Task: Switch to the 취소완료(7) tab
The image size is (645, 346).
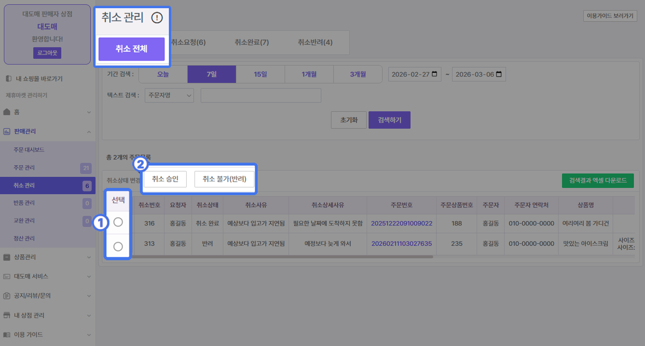Action: pyautogui.click(x=251, y=42)
